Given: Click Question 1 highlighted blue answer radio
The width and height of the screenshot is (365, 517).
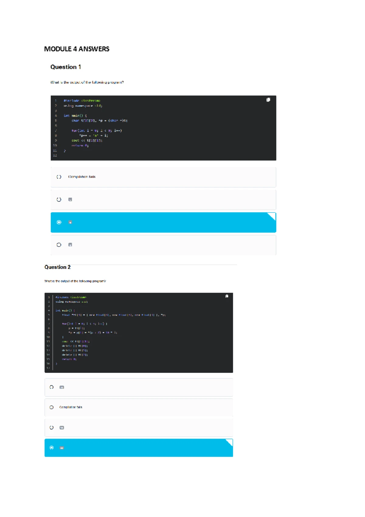Looking at the screenshot, I should coord(59,222).
